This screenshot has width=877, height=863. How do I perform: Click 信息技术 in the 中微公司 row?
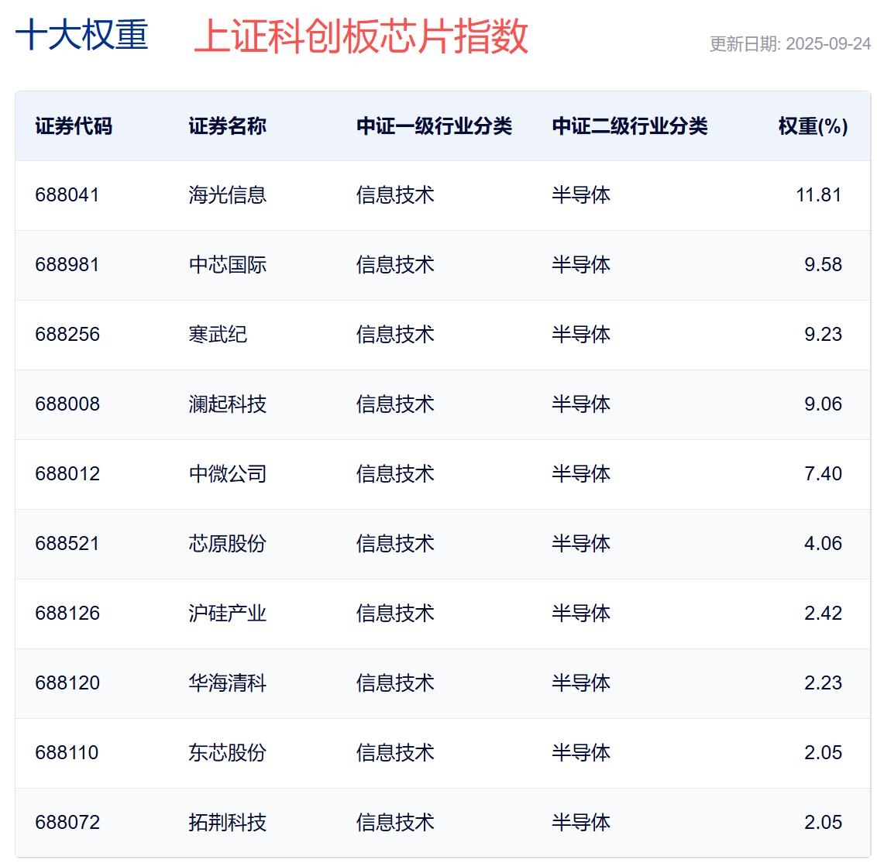pos(395,474)
